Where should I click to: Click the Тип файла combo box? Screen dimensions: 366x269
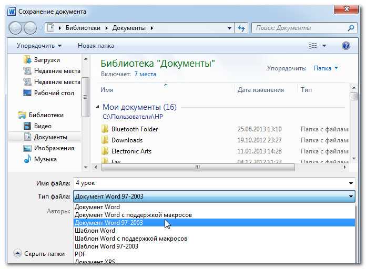pyautogui.click(x=214, y=196)
